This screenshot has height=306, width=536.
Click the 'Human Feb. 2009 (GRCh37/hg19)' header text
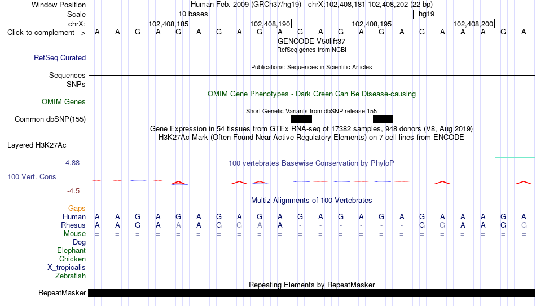tap(246, 5)
